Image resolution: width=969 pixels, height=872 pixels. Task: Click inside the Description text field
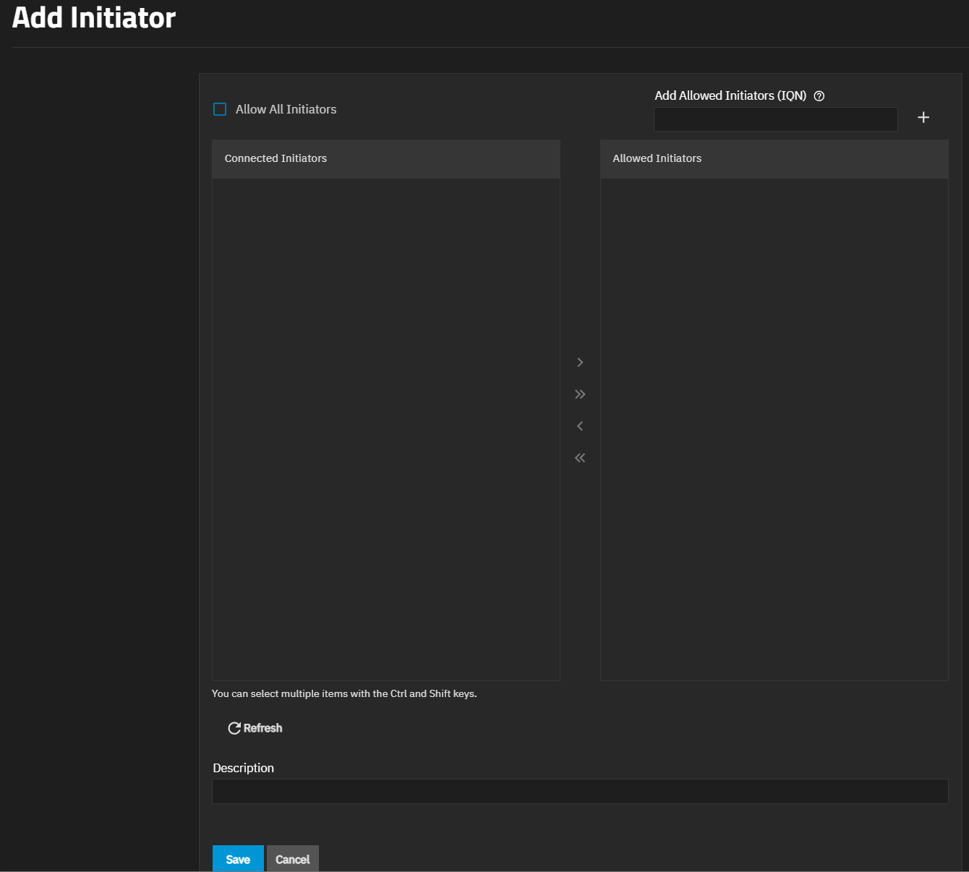click(579, 790)
